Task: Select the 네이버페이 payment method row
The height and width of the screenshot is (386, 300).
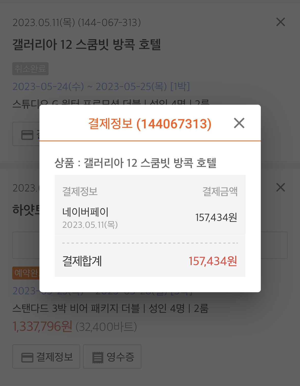Action: pyautogui.click(x=150, y=218)
